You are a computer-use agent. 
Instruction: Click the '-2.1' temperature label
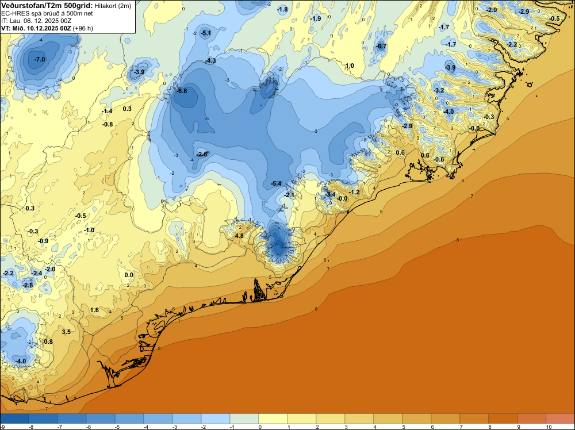pyautogui.click(x=290, y=195)
